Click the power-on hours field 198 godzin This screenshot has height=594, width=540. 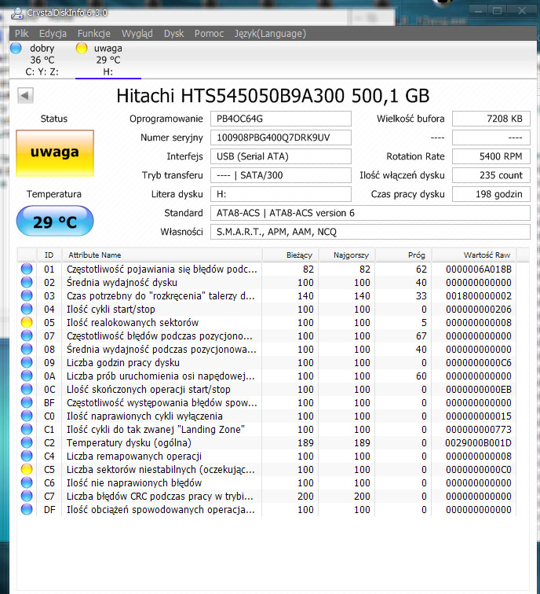[491, 194]
